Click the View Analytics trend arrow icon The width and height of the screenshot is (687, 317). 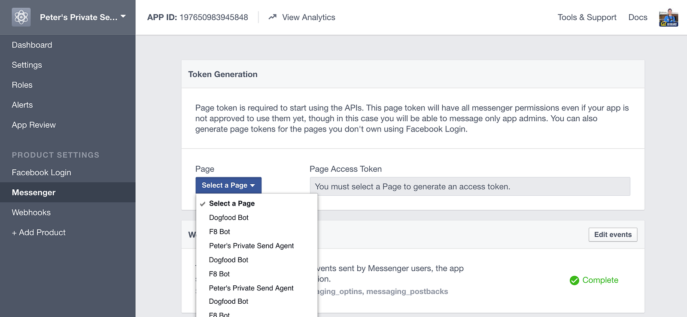[272, 17]
